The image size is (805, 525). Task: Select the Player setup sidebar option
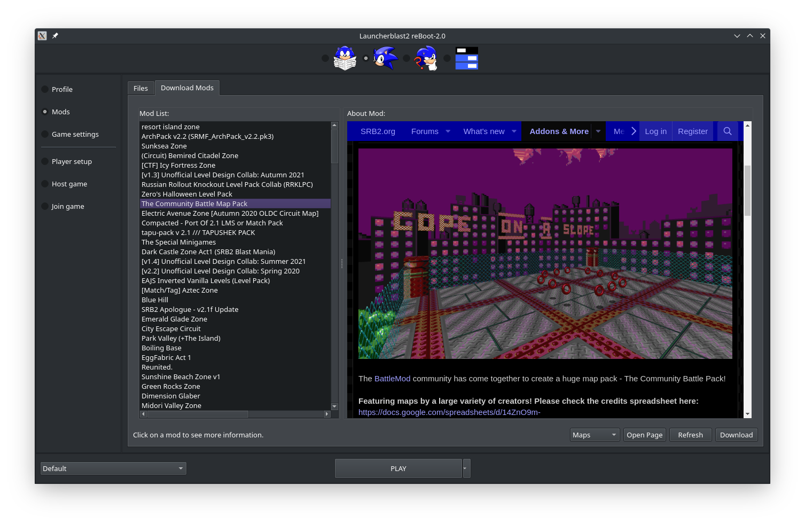tap(67, 161)
